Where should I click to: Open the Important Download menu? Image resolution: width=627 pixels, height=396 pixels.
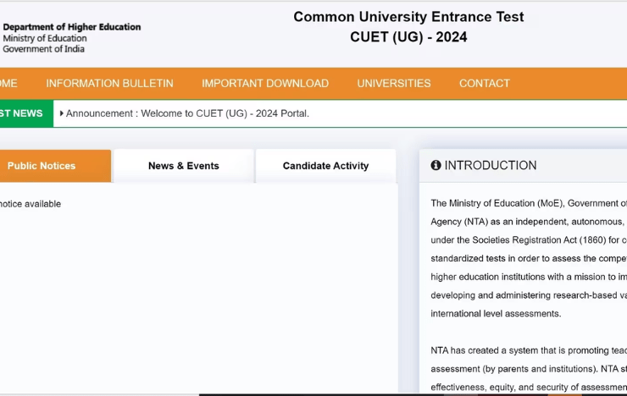(265, 84)
